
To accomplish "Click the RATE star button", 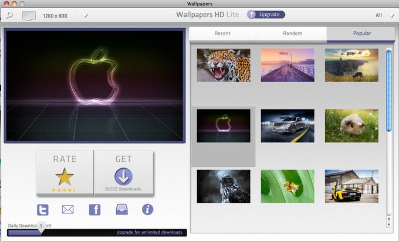I will (65, 173).
